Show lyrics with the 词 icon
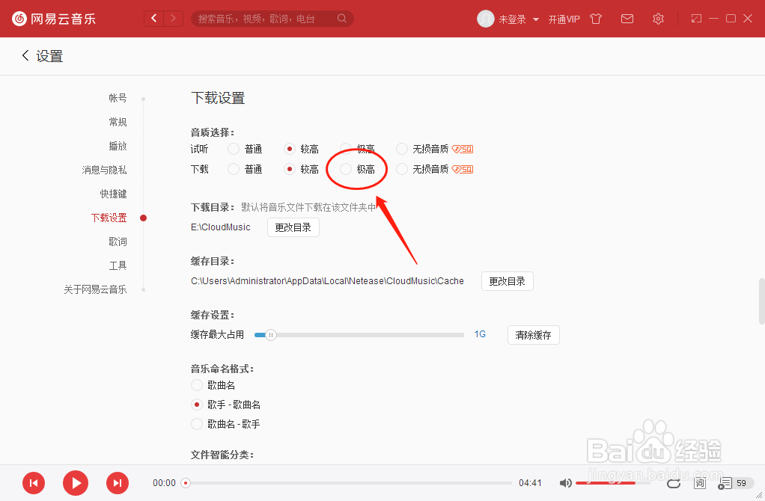This screenshot has width=765, height=501. click(700, 483)
